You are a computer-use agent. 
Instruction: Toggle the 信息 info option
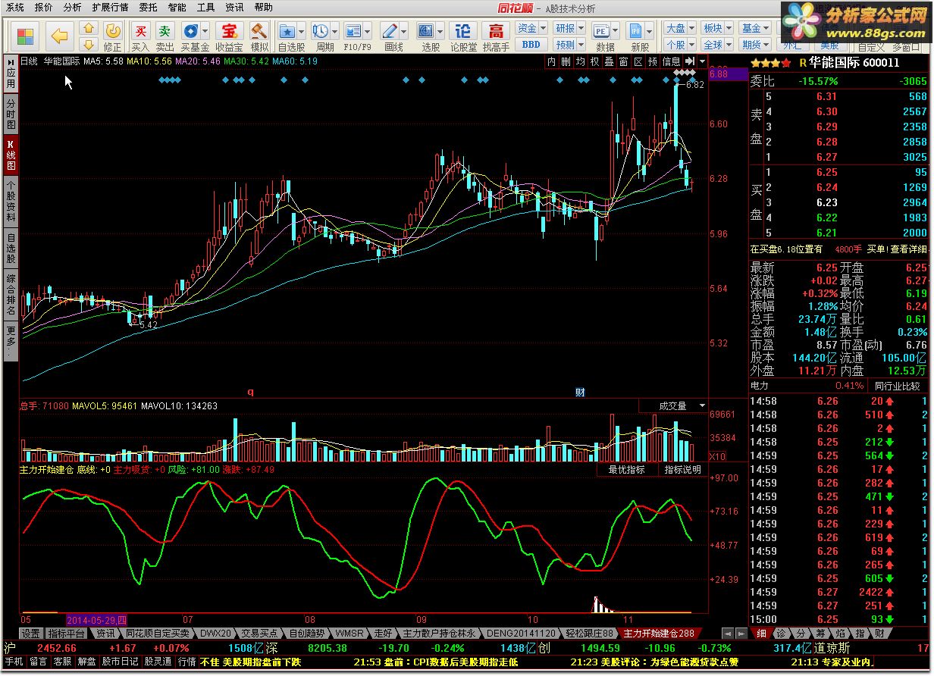672,61
